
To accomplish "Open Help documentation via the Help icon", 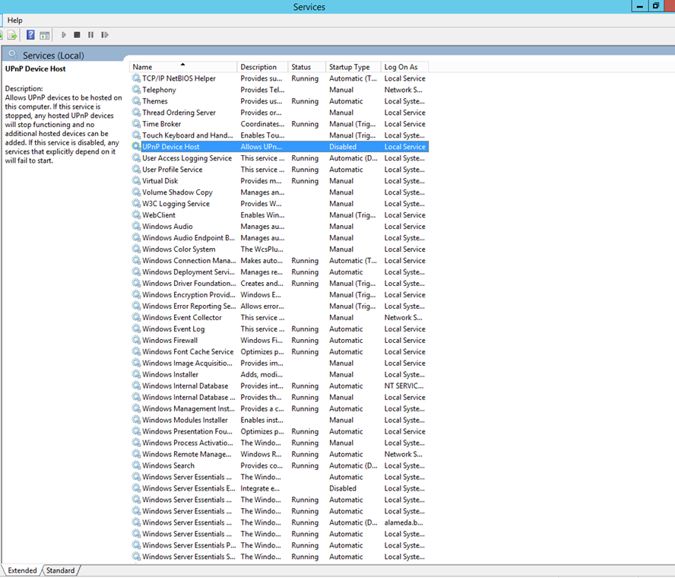I will pyautogui.click(x=30, y=34).
